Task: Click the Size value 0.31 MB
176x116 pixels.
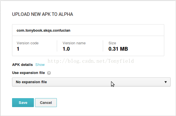Action: 118,49
